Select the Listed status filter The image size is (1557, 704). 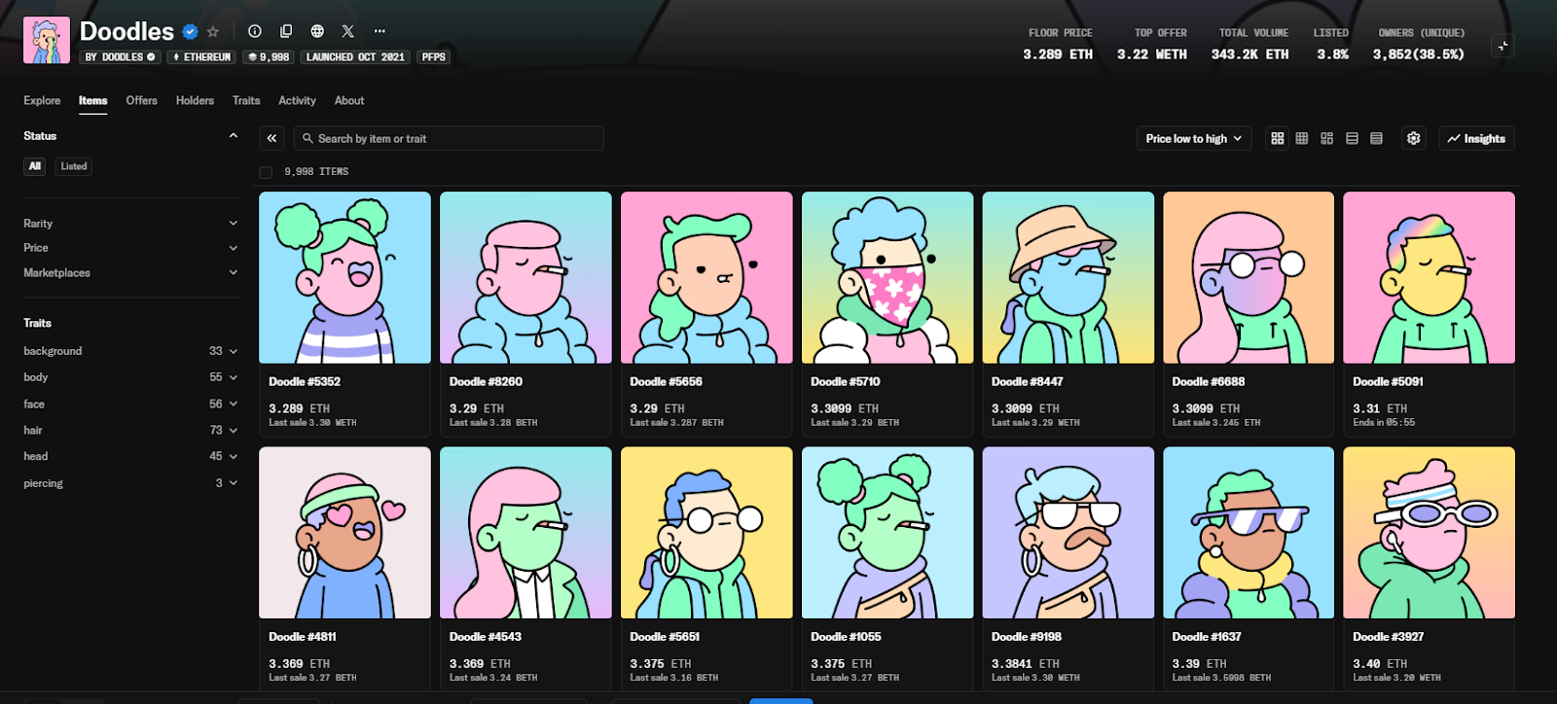[x=74, y=166]
